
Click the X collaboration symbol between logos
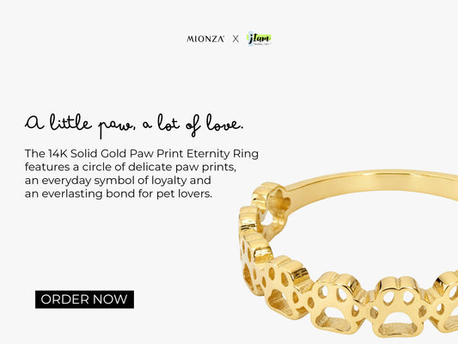[x=235, y=39]
